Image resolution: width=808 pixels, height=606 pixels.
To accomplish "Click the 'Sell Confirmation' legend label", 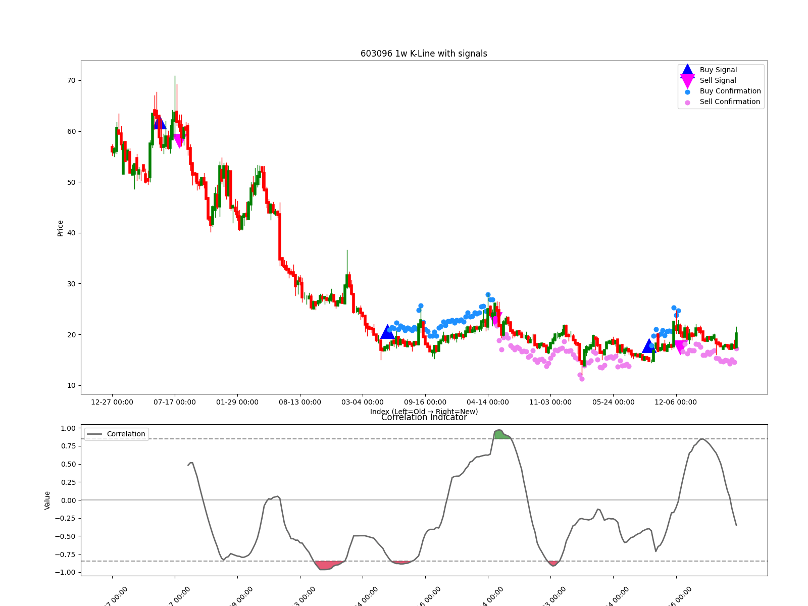I will click(x=730, y=102).
